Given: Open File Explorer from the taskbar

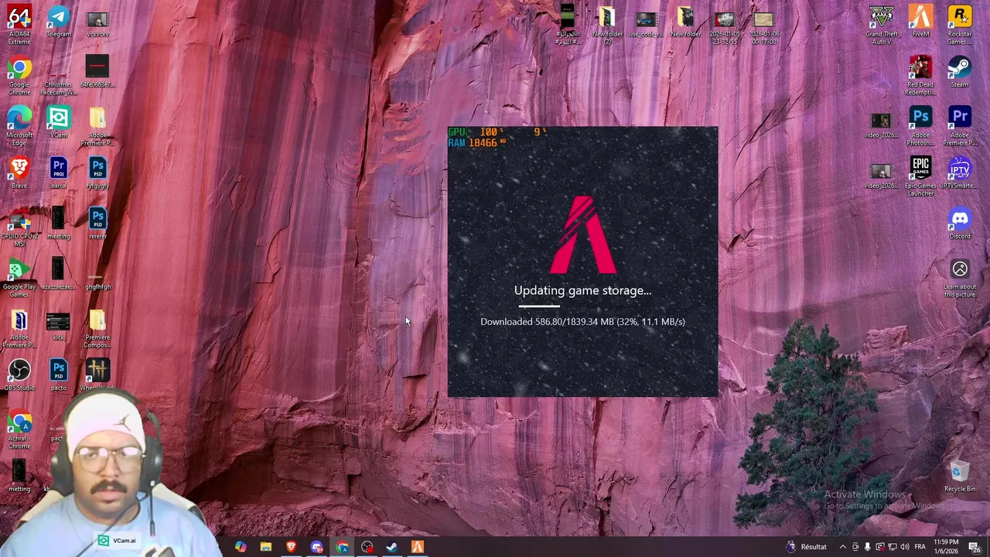Looking at the screenshot, I should coord(266,547).
